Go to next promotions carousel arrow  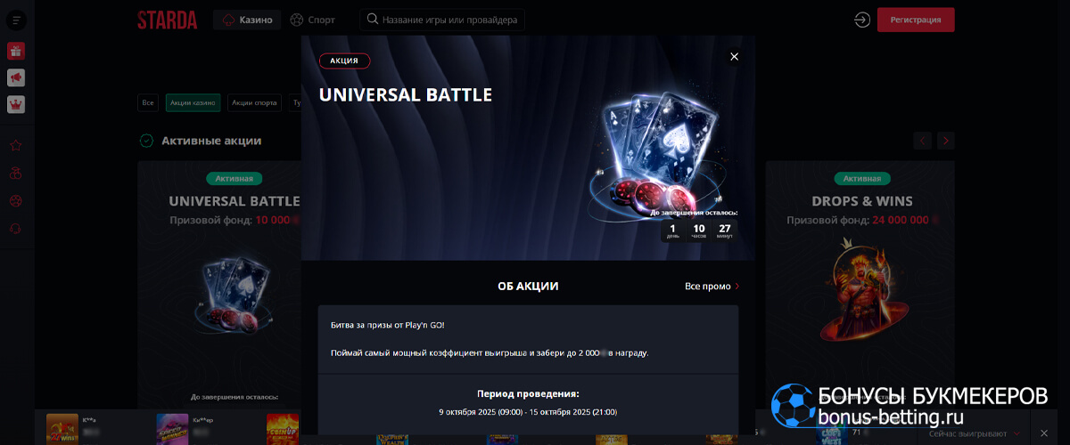coord(946,140)
